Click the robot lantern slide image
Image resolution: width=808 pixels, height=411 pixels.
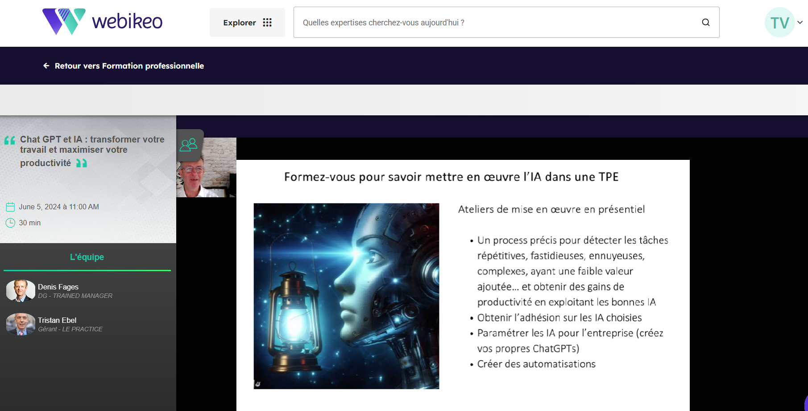click(x=346, y=296)
